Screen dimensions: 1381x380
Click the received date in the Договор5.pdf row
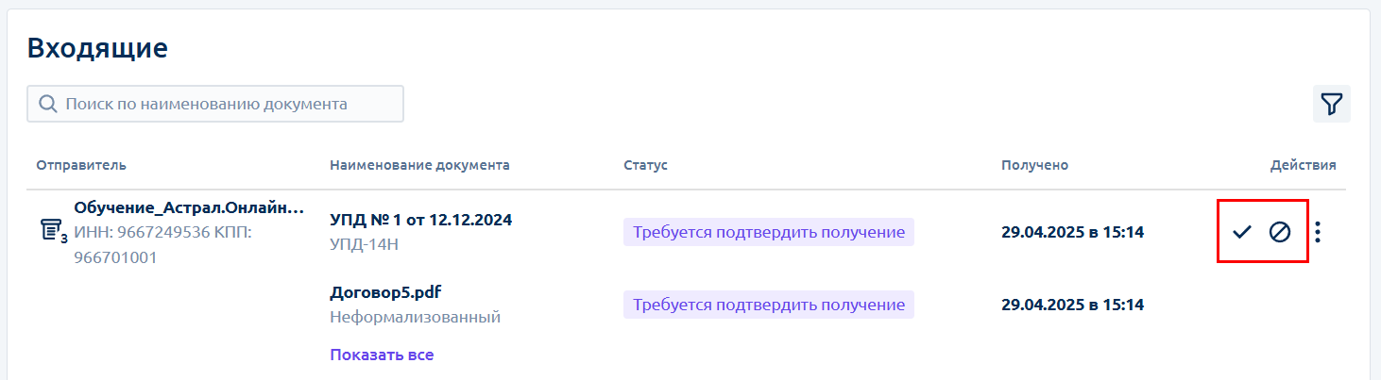pyautogui.click(x=1073, y=305)
